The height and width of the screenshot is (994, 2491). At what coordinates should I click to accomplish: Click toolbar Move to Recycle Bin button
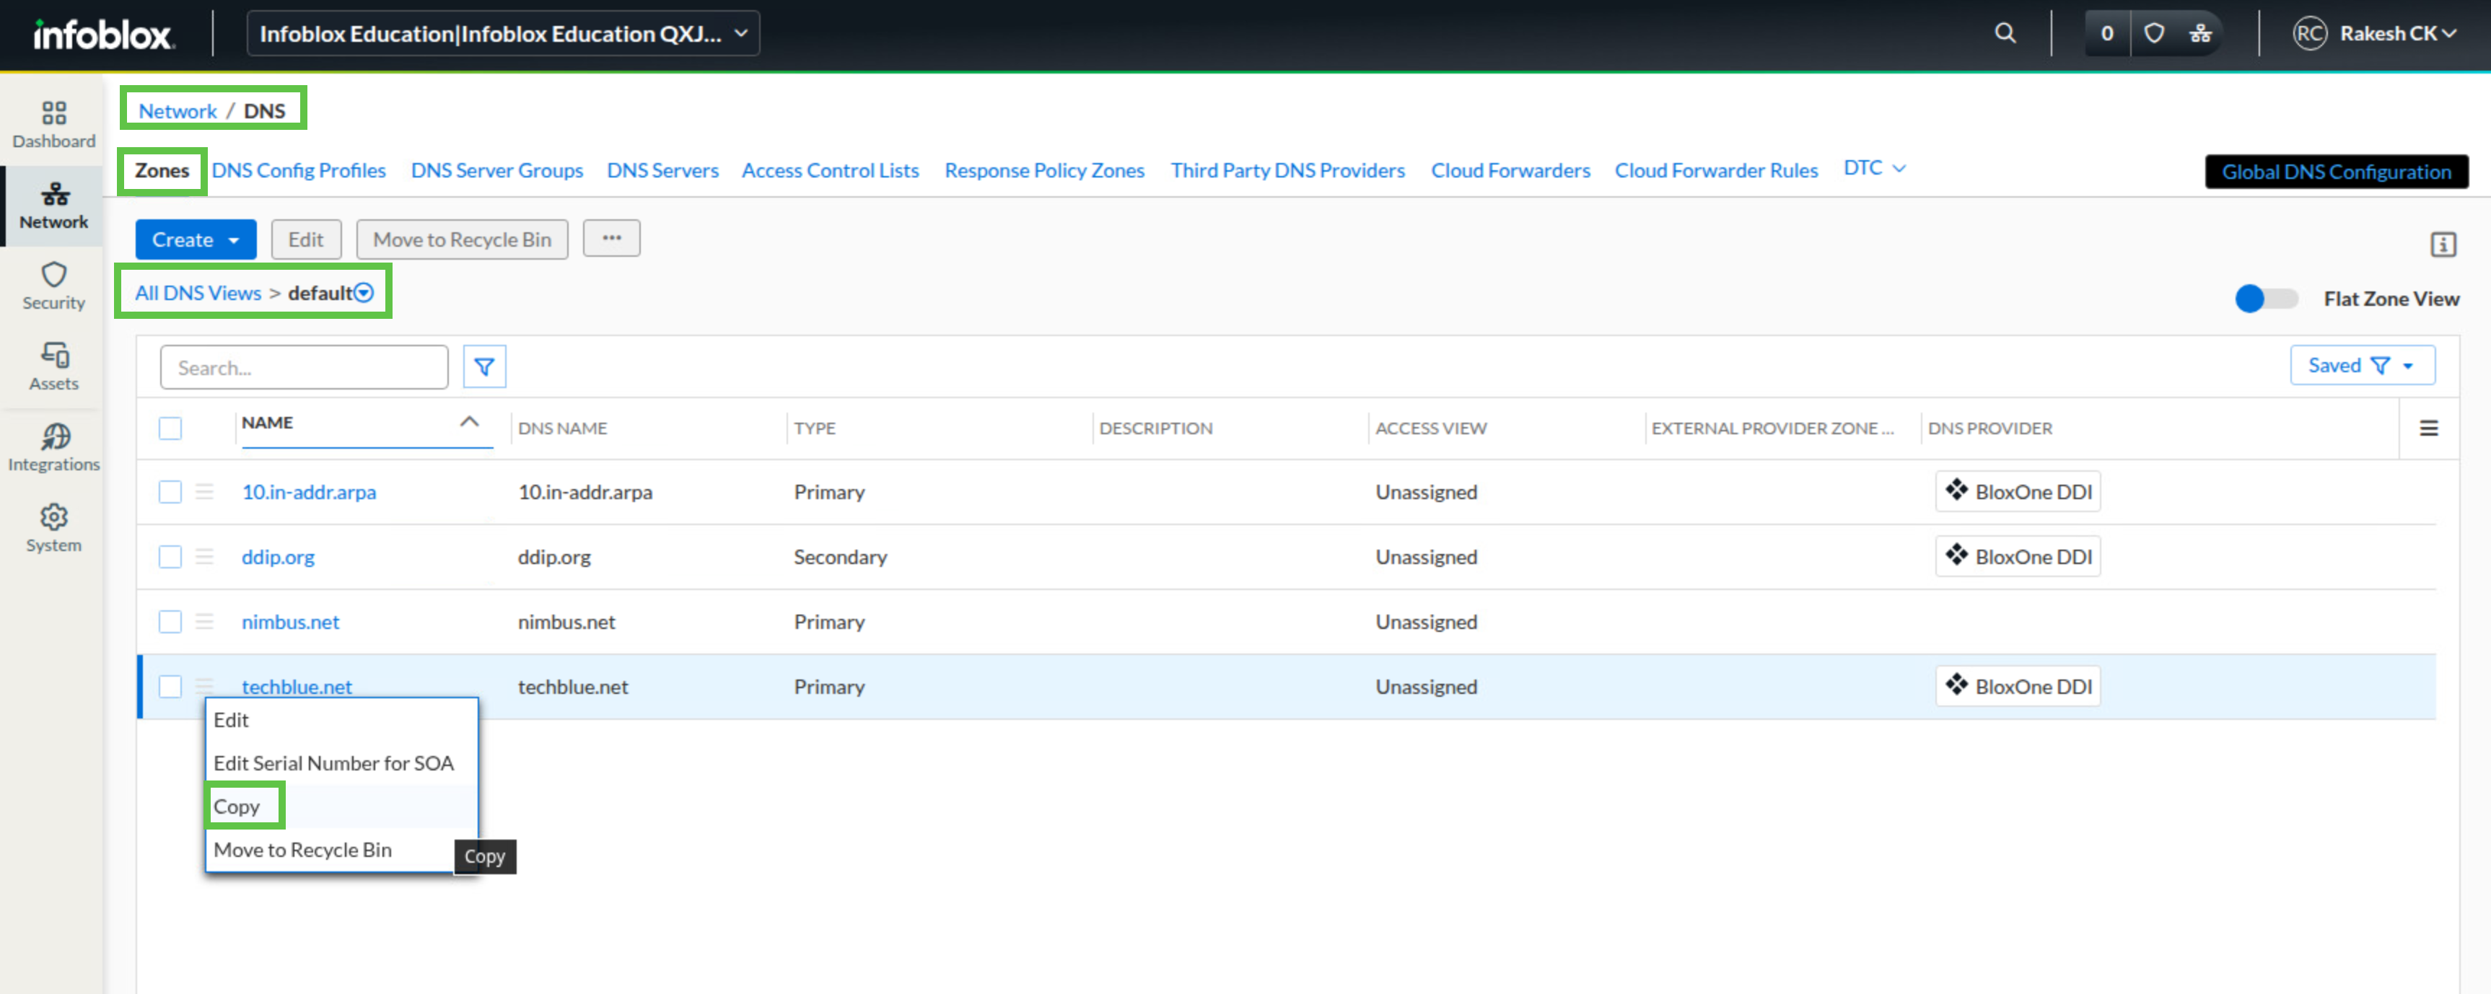[x=463, y=239]
